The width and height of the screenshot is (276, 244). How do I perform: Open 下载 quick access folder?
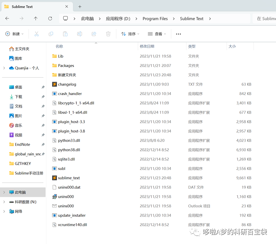coord(15,96)
